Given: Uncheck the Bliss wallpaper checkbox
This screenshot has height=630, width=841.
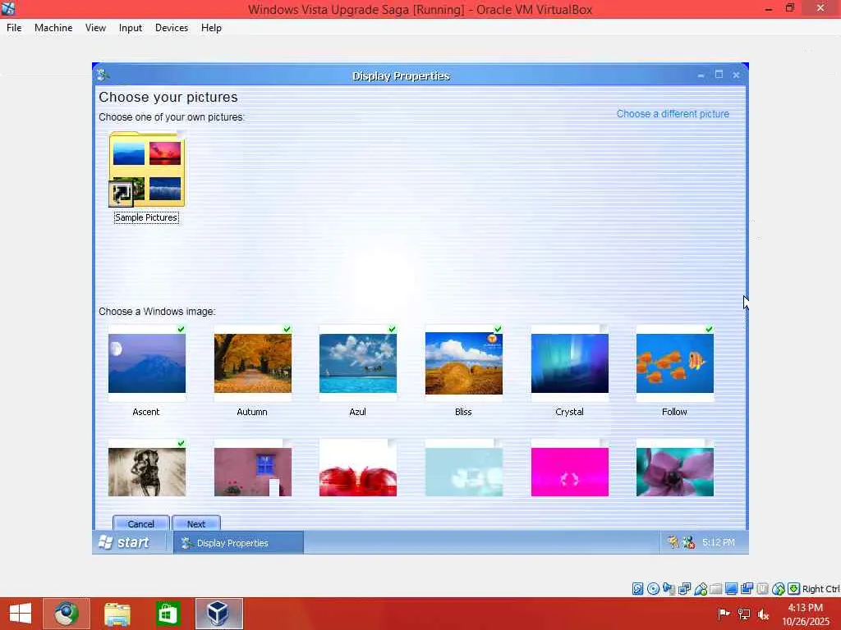Looking at the screenshot, I should point(499,329).
